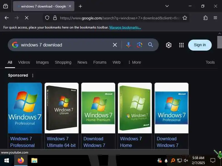Click the URL address bar

point(120,18)
